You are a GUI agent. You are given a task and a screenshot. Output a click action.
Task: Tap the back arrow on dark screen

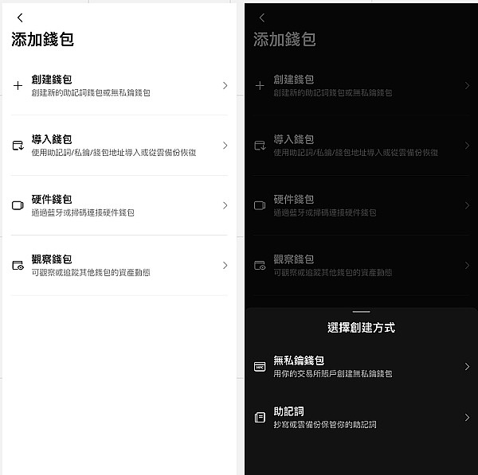(262, 18)
